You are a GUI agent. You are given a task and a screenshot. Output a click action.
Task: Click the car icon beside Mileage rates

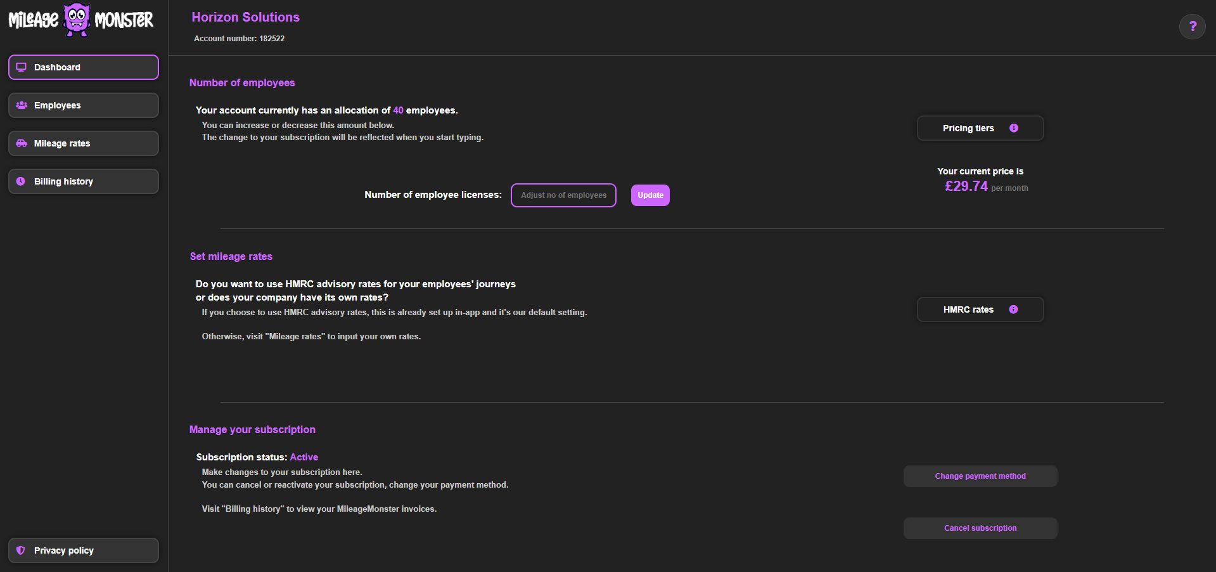[21, 143]
